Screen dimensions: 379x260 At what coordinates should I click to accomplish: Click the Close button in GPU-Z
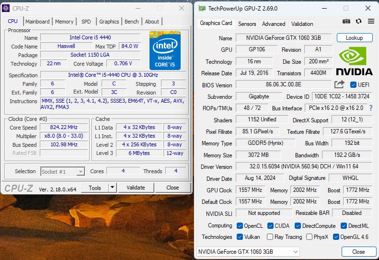click(359, 252)
